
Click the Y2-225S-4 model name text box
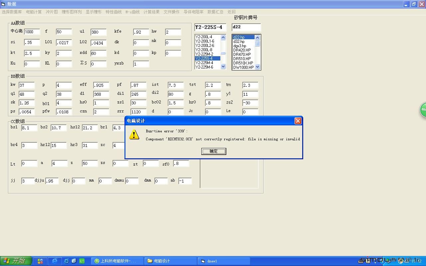[210, 27]
